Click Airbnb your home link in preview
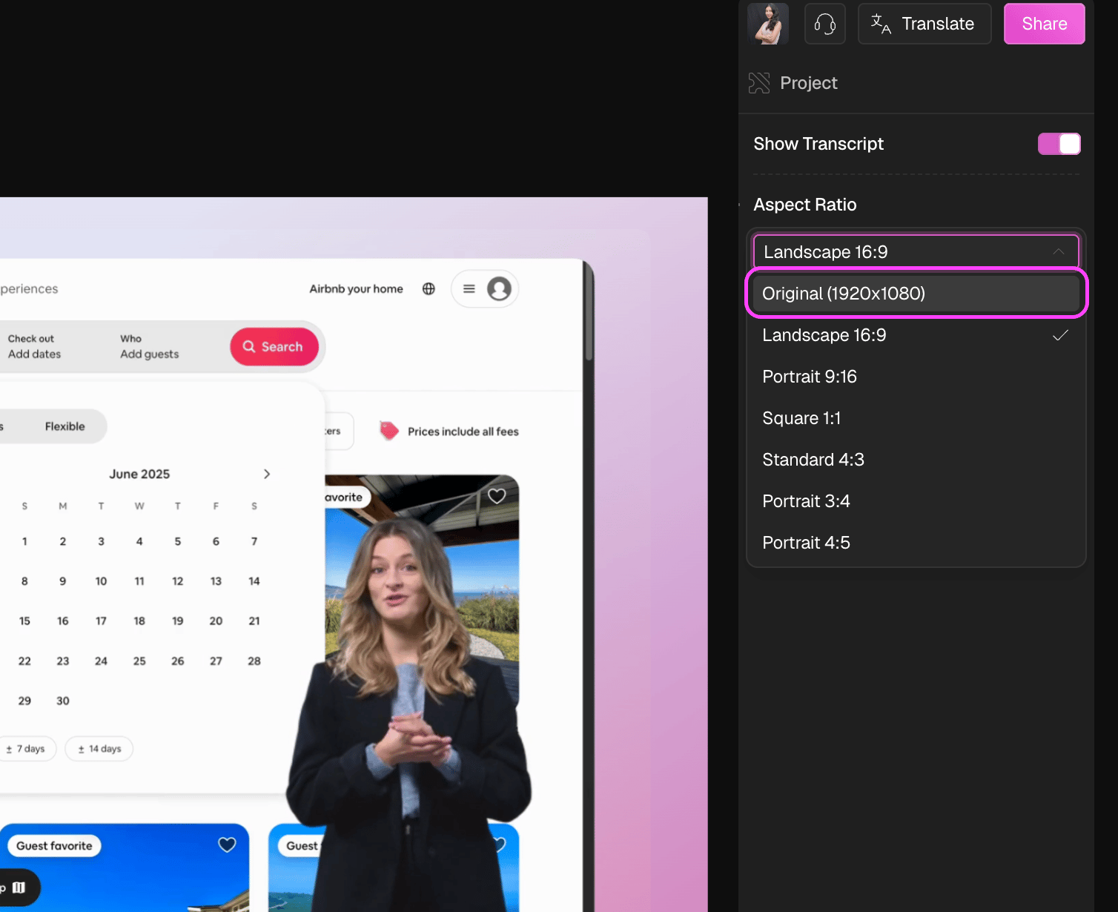The image size is (1118, 912). point(357,289)
